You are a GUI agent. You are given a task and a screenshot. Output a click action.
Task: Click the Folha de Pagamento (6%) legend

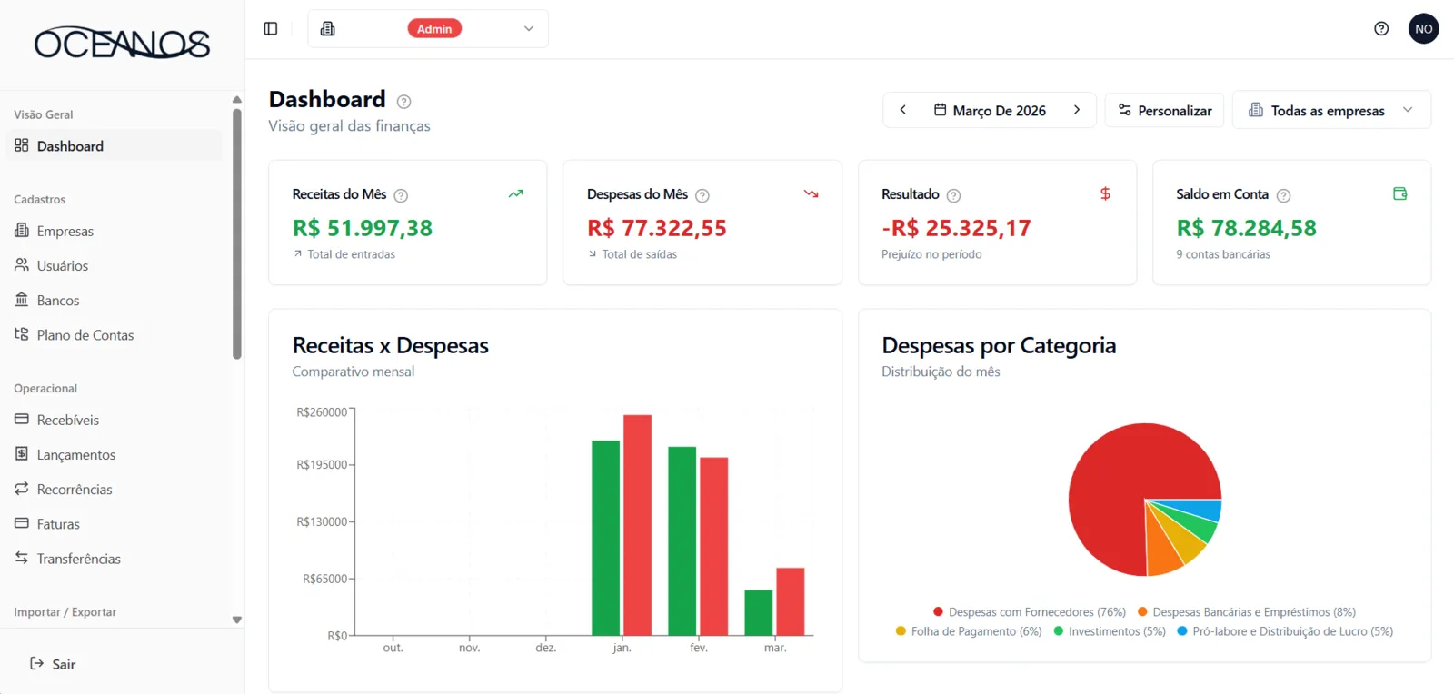coord(969,631)
